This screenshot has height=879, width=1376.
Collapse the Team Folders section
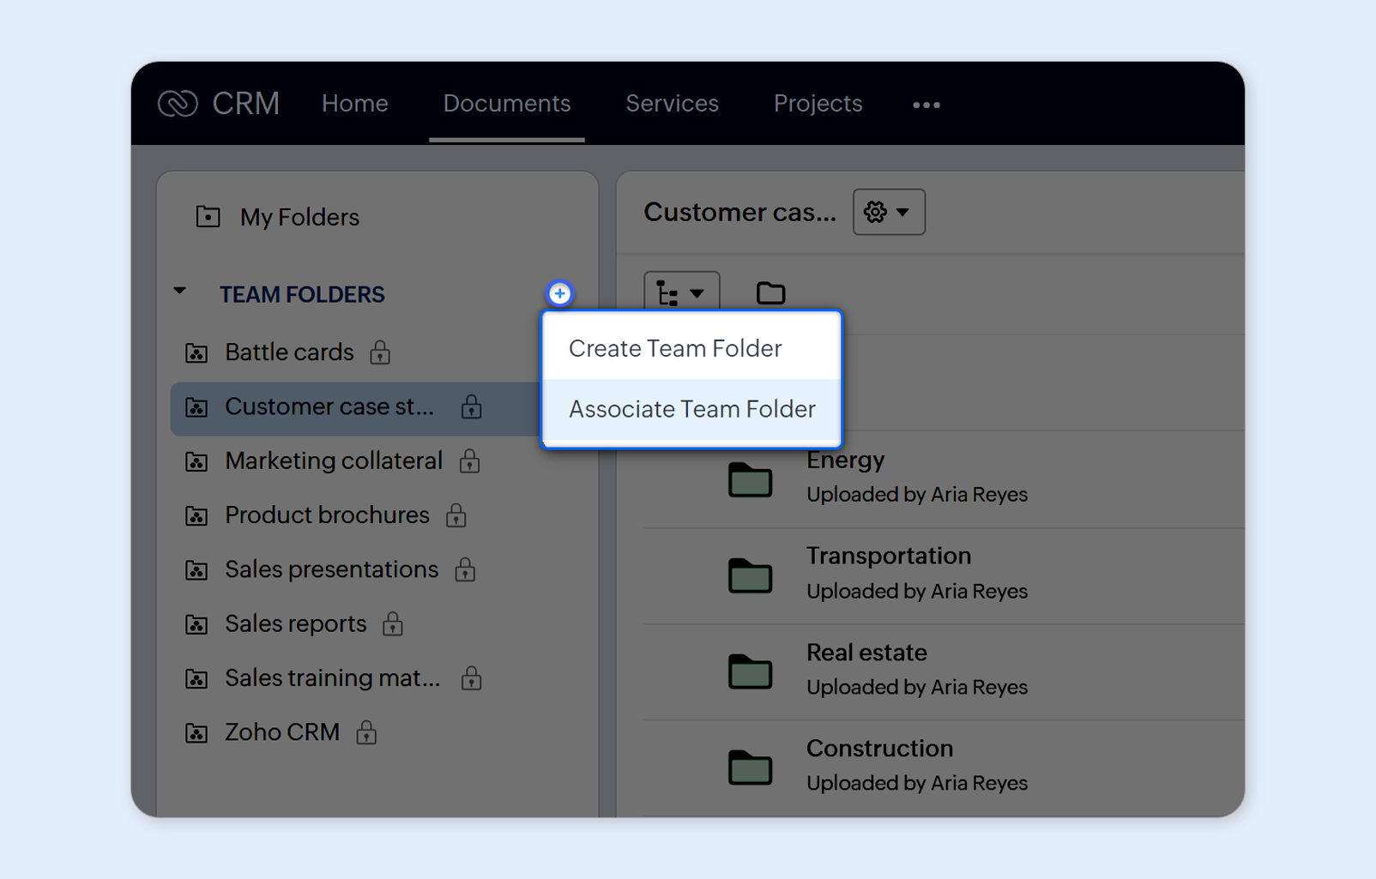click(x=180, y=292)
